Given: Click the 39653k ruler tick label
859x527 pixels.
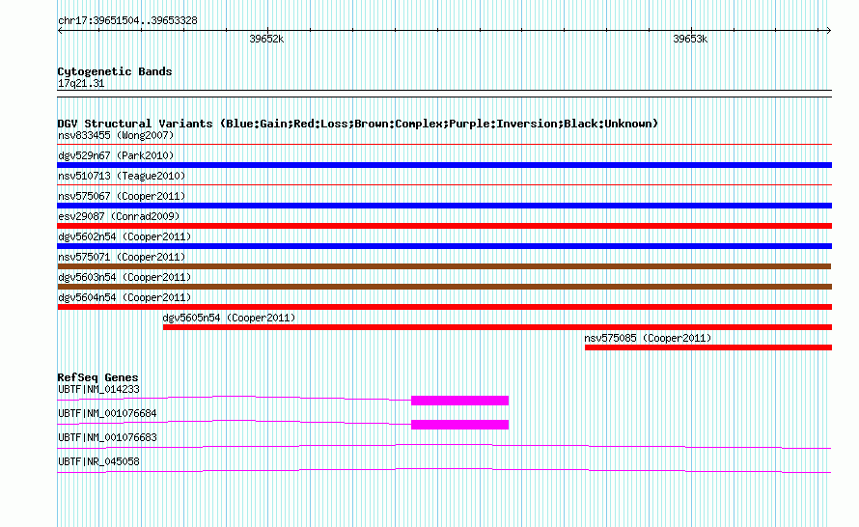Looking at the screenshot, I should [x=690, y=39].
